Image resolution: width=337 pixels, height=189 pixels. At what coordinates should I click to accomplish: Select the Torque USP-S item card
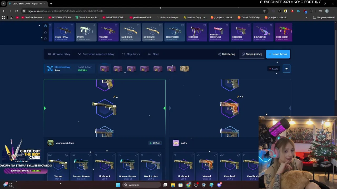coord(58,166)
